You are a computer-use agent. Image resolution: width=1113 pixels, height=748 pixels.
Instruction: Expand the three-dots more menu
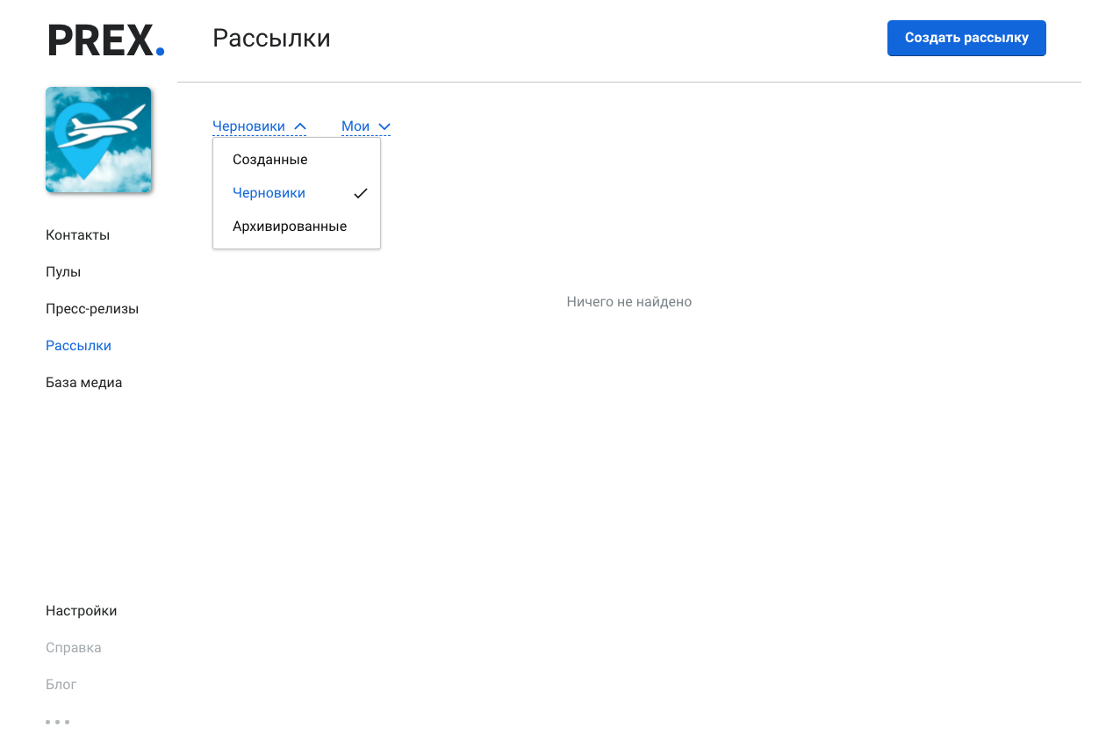pos(57,722)
